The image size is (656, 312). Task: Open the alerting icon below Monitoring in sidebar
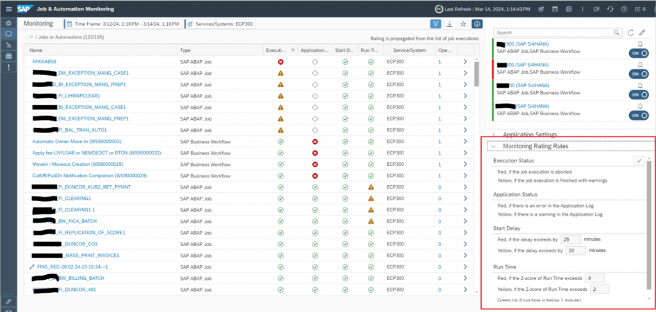[8, 45]
